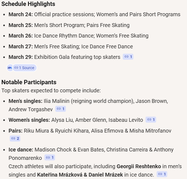Click the Schedule Highlights heading
The image size is (187, 179).
(28, 4)
